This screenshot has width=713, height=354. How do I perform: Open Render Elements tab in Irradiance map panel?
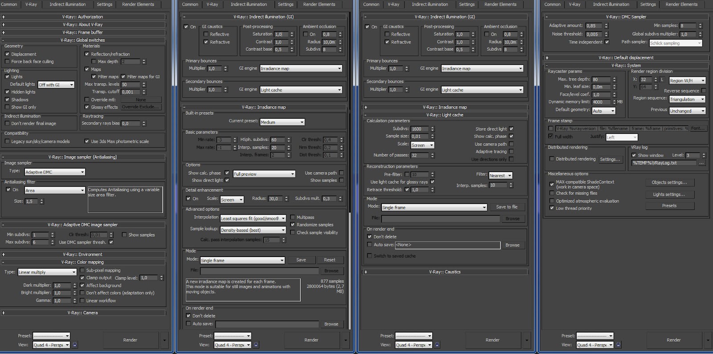click(x=319, y=4)
